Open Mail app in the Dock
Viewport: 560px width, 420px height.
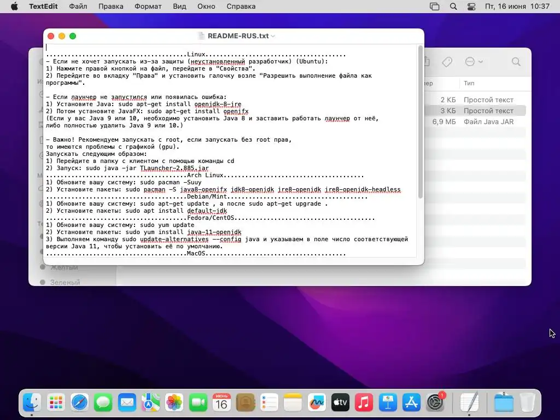[127, 402]
